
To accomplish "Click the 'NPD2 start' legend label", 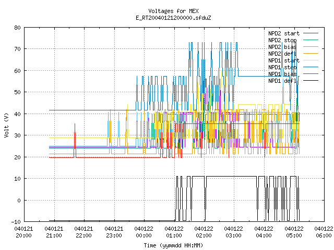I will 284,33.
